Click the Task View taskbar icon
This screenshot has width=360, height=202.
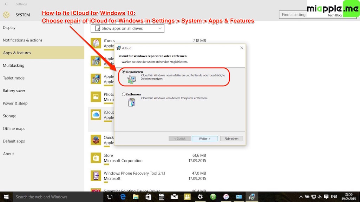click(110, 197)
